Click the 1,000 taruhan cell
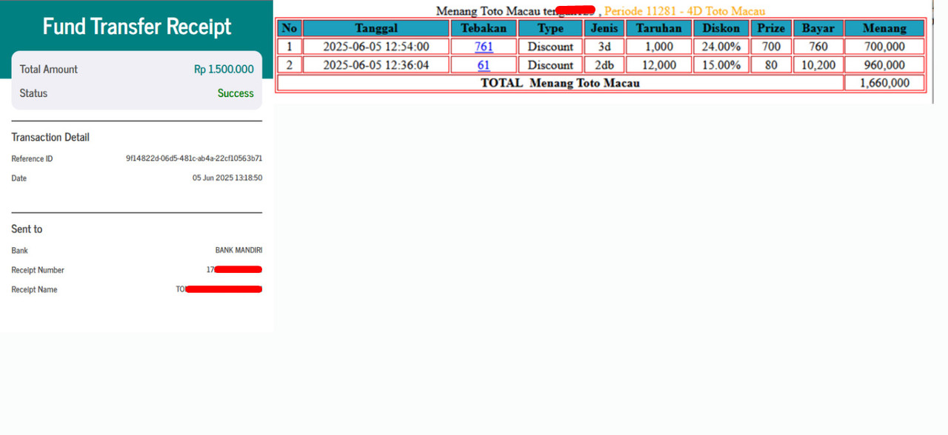Image resolution: width=948 pixels, height=435 pixels. pos(658,47)
